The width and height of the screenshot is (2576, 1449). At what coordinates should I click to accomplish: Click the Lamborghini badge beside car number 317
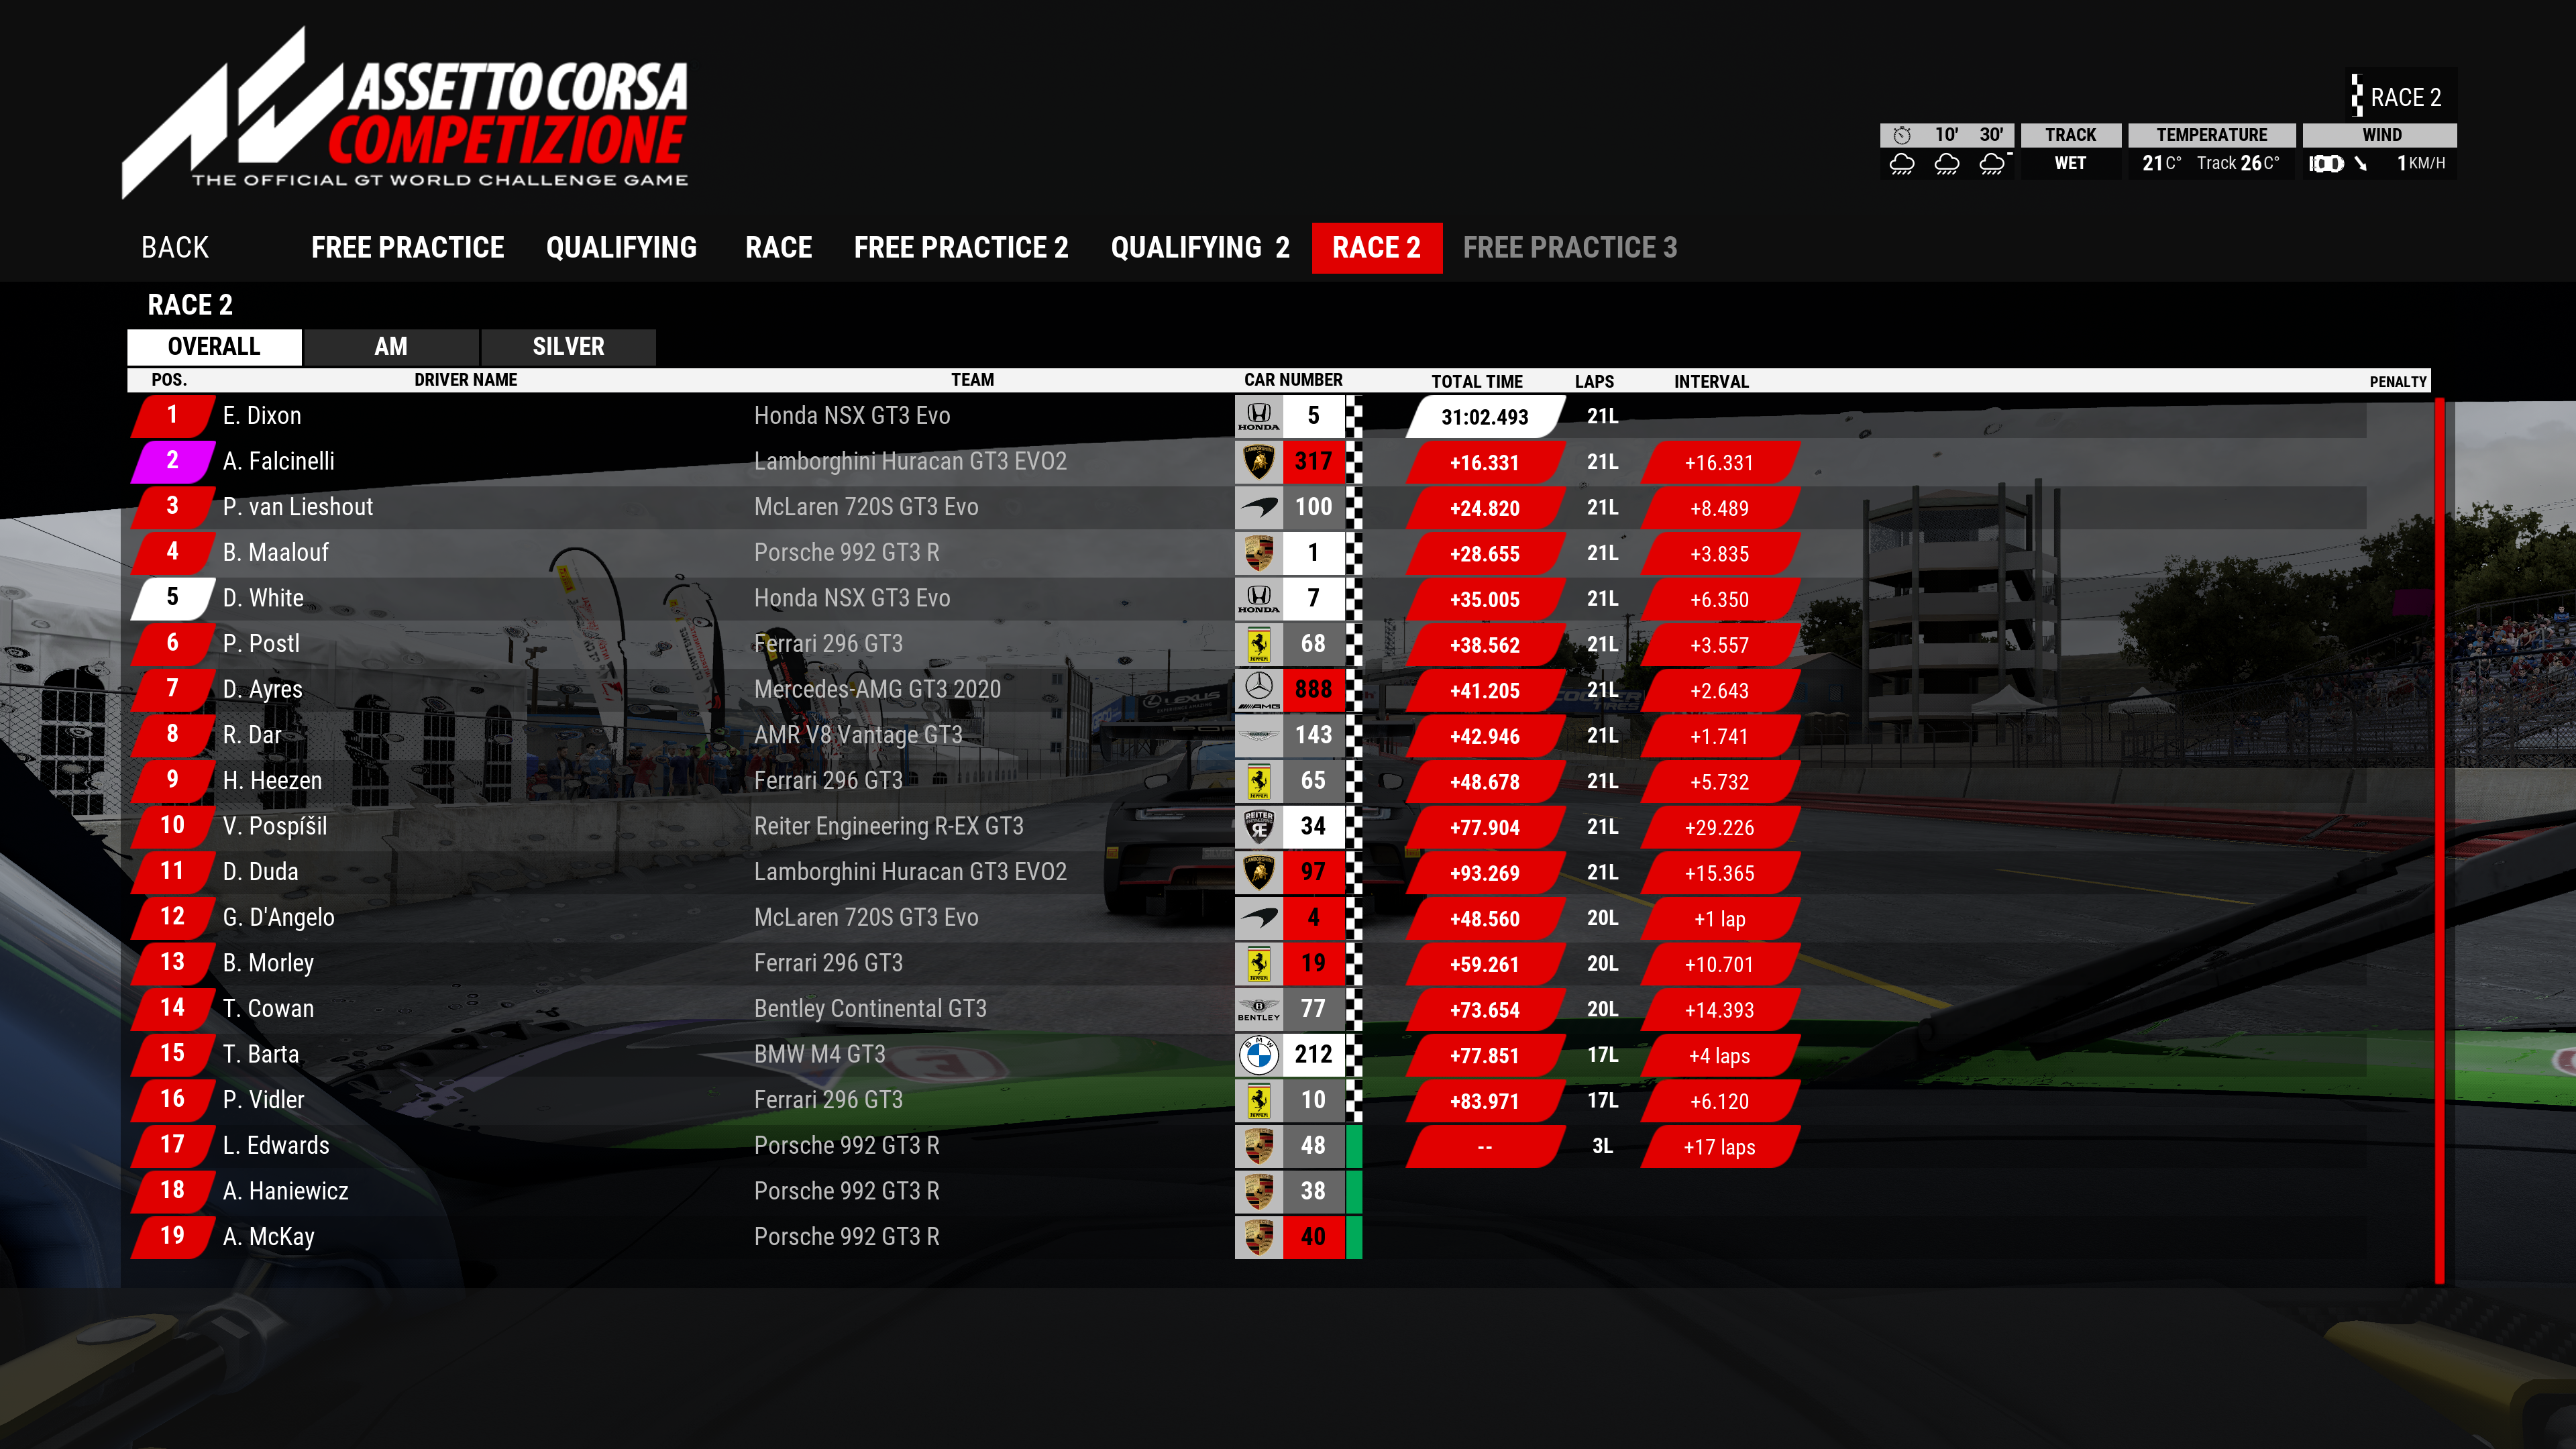tap(1258, 461)
